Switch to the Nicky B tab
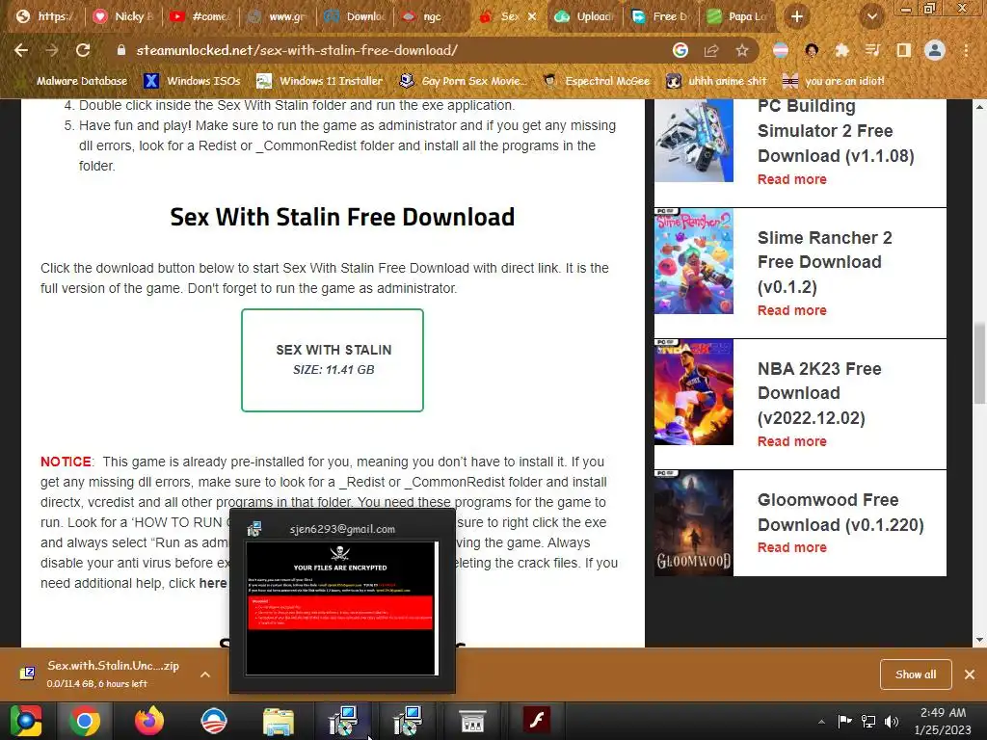Screen dimensions: 987x740 [123, 16]
